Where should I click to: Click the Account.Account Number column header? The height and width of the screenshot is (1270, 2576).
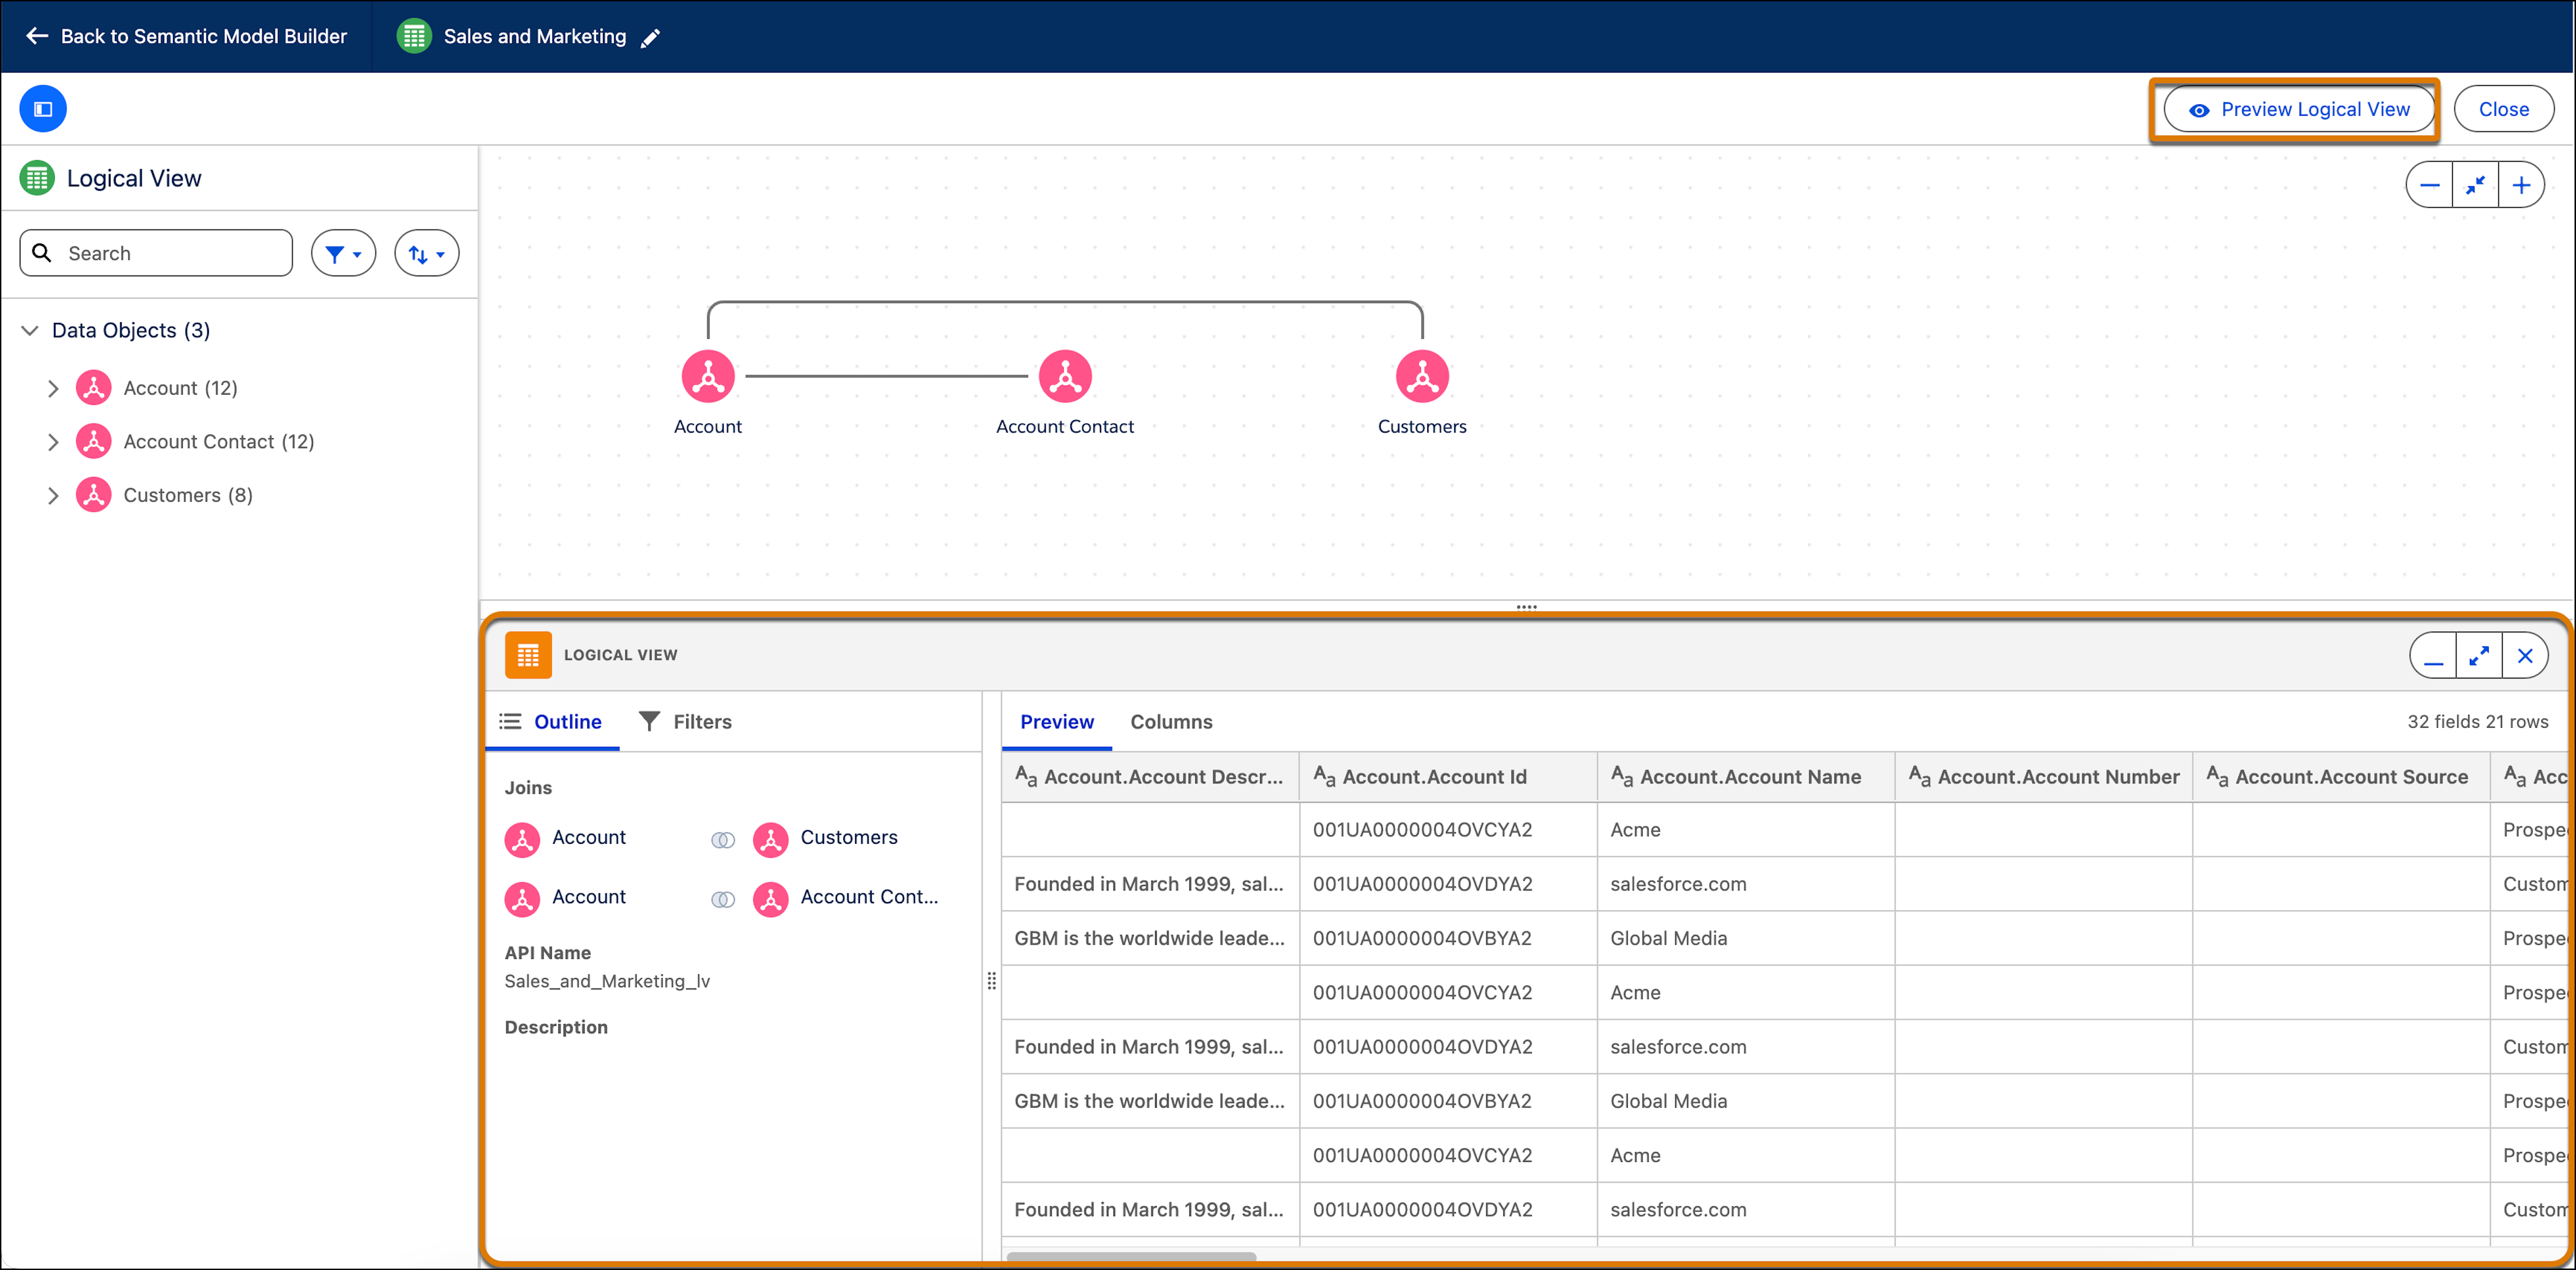pos(2043,776)
